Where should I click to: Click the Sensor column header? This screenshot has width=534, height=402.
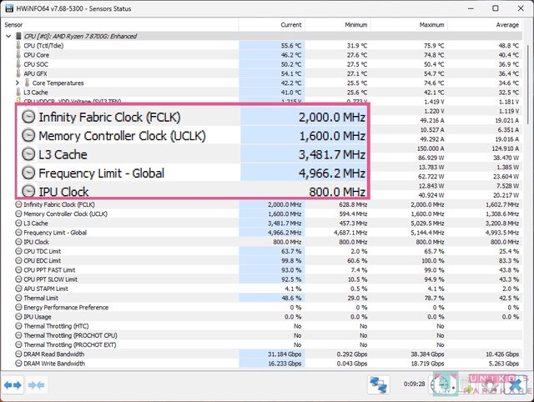[x=14, y=24]
